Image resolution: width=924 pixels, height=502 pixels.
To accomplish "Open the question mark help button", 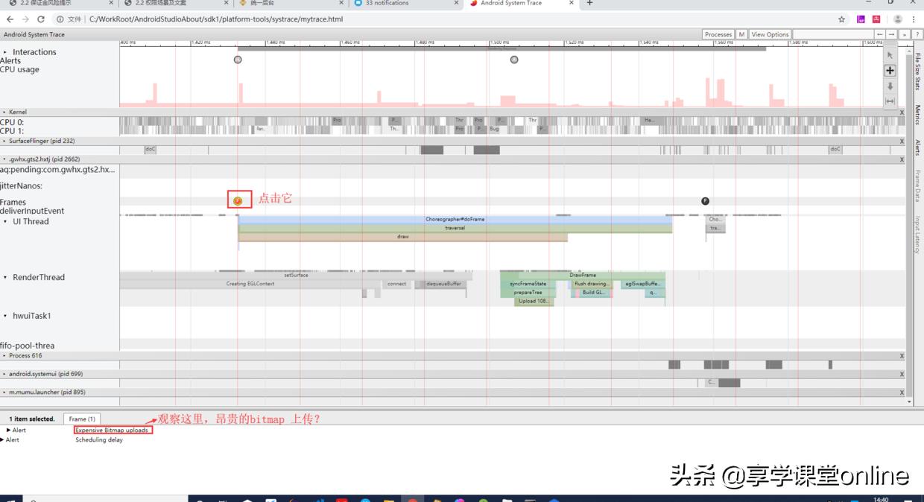I will [916, 34].
